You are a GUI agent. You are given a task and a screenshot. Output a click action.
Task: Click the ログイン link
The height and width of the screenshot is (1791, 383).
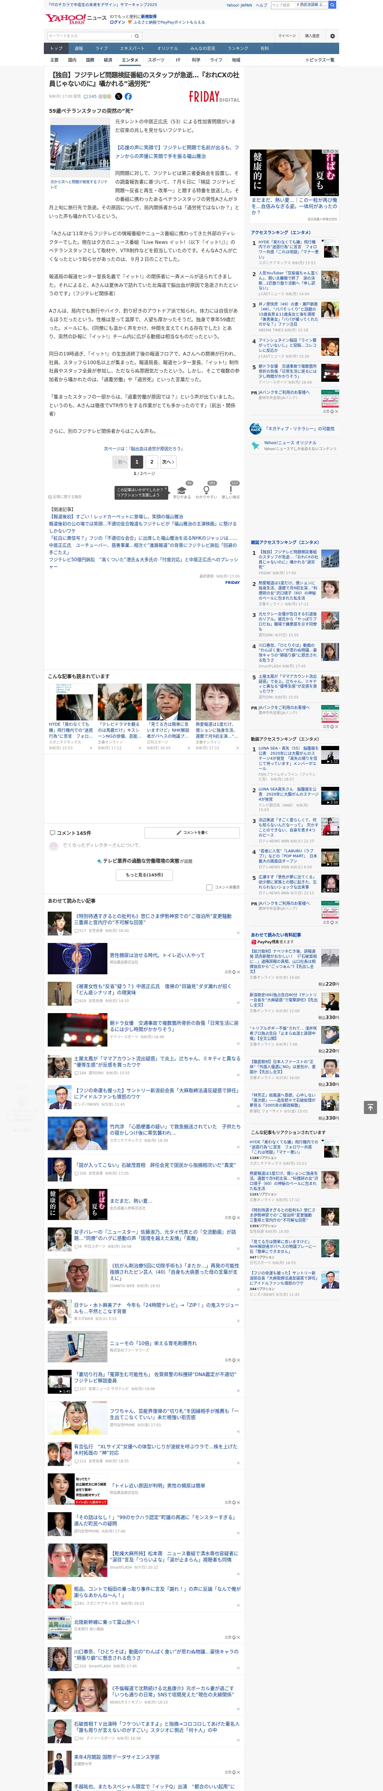pos(118,22)
